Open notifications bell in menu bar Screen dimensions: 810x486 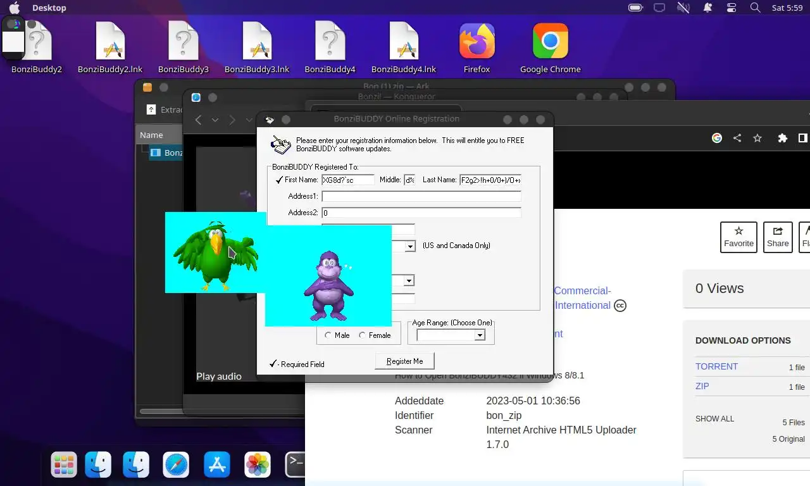click(x=707, y=8)
